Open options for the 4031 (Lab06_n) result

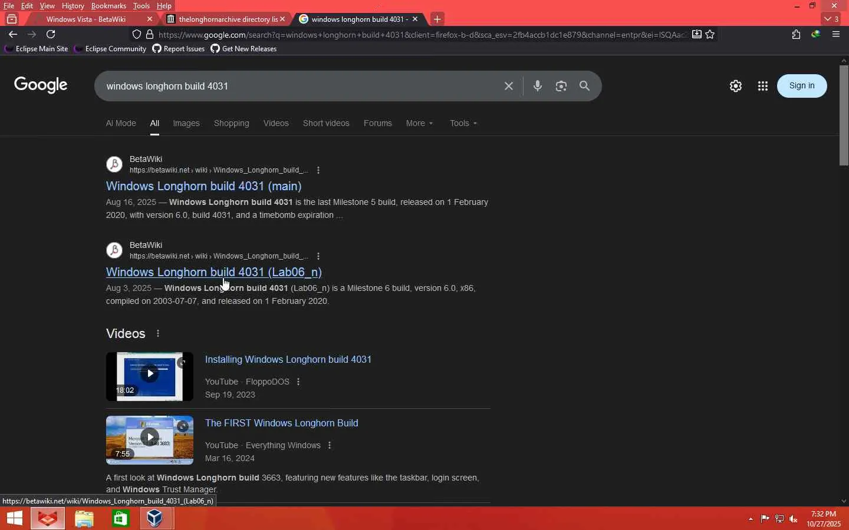click(x=318, y=256)
